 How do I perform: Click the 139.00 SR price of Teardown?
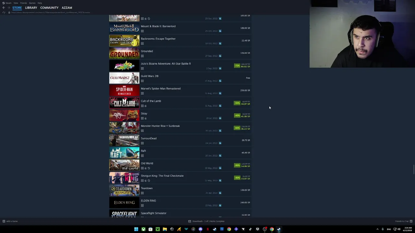click(x=245, y=190)
